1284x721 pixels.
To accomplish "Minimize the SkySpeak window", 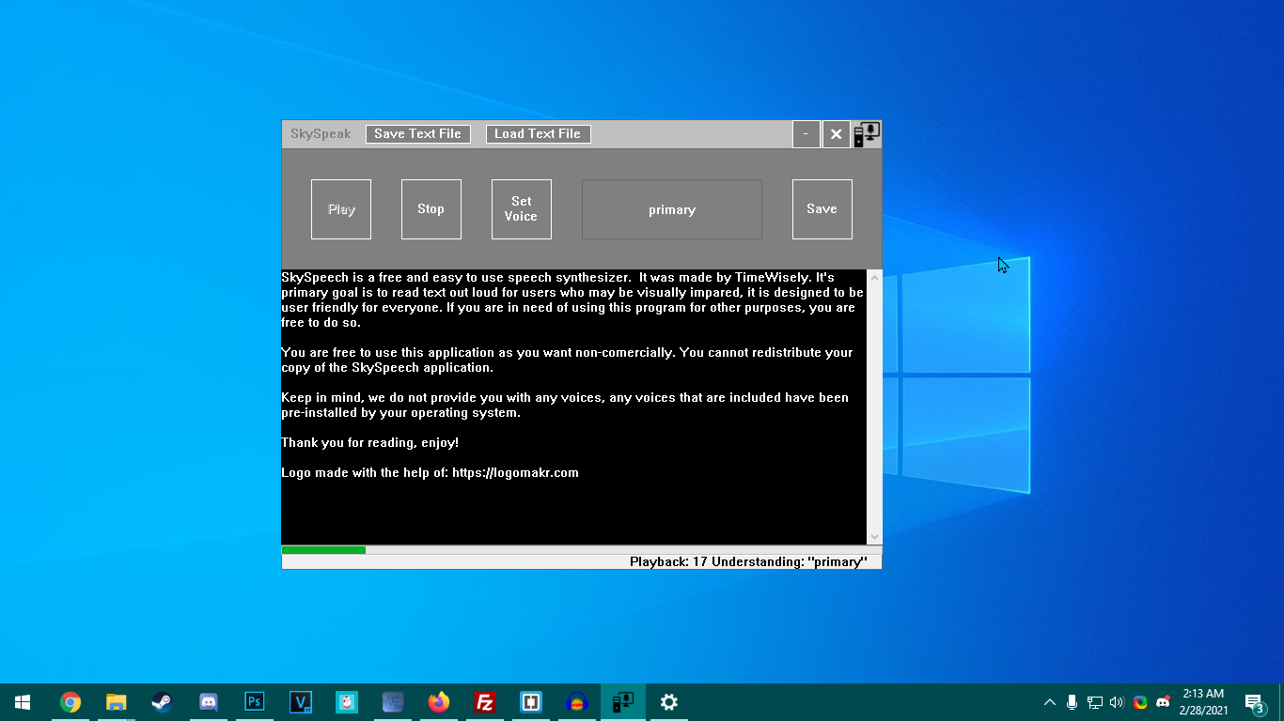I will 806,134.
